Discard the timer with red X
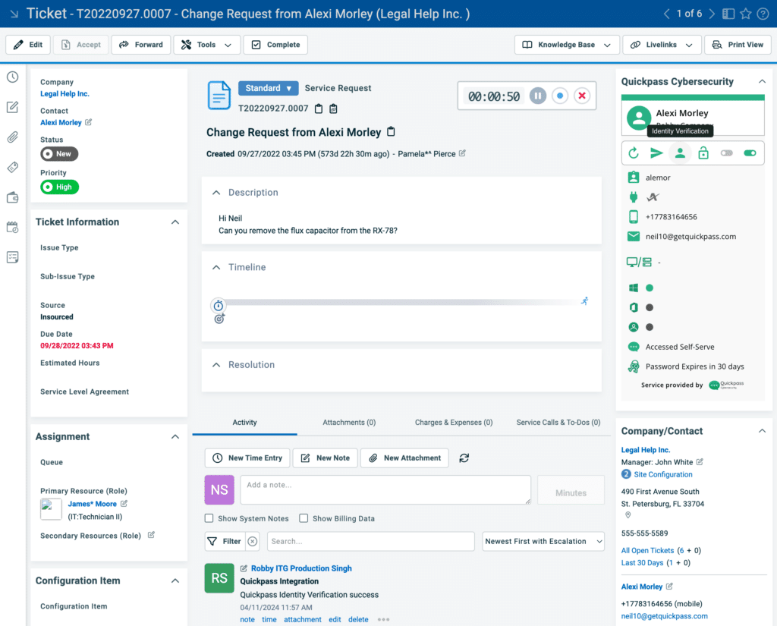 tap(582, 96)
